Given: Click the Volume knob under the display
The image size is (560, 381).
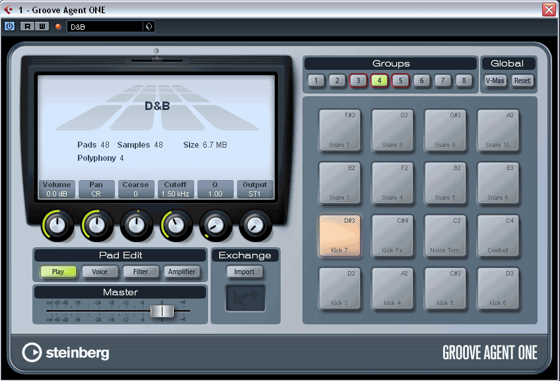Looking at the screenshot, I should (57, 225).
